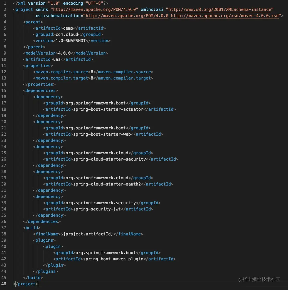The height and width of the screenshot is (290, 288).
Task: Open the schemaLocation POM/4.0.0 link on line 3
Action: point(127,16)
